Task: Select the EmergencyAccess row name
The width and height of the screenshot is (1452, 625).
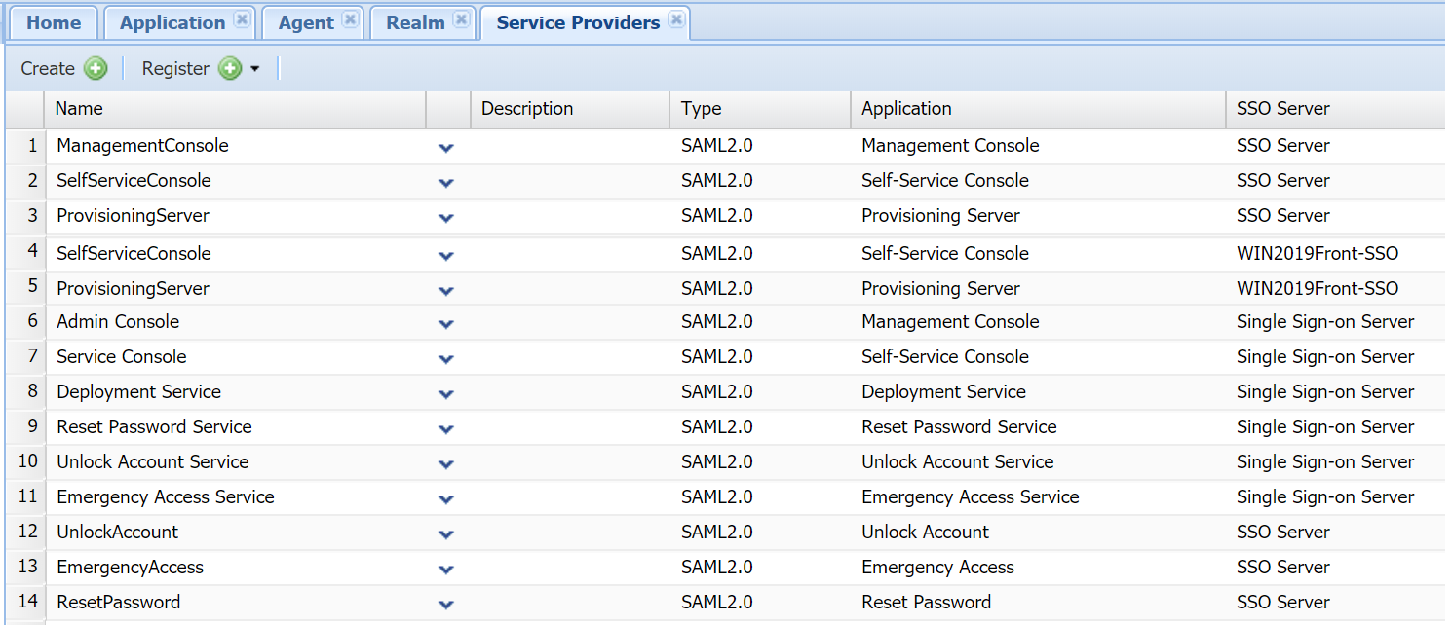Action: 130,567
